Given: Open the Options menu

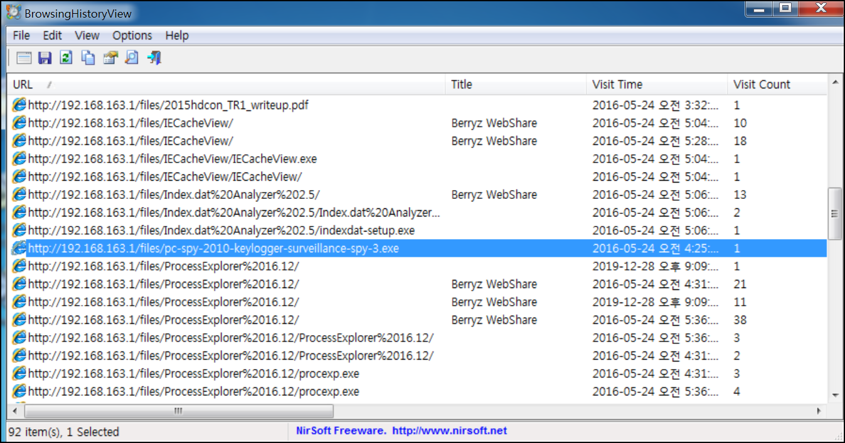Looking at the screenshot, I should 132,35.
